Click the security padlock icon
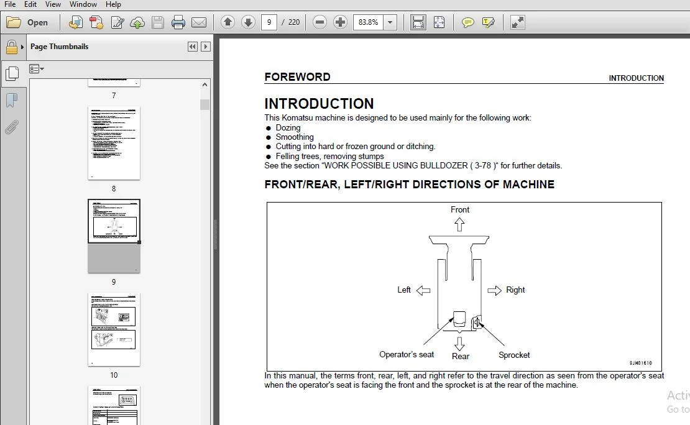 [12, 47]
